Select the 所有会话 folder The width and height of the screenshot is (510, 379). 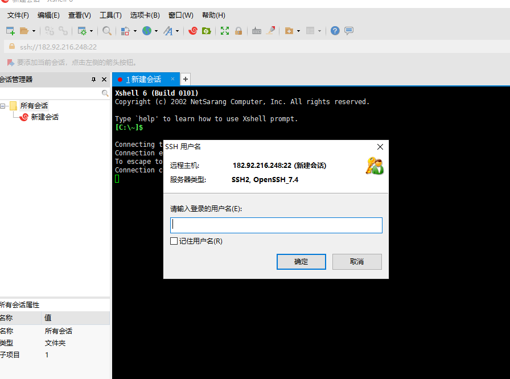[34, 106]
